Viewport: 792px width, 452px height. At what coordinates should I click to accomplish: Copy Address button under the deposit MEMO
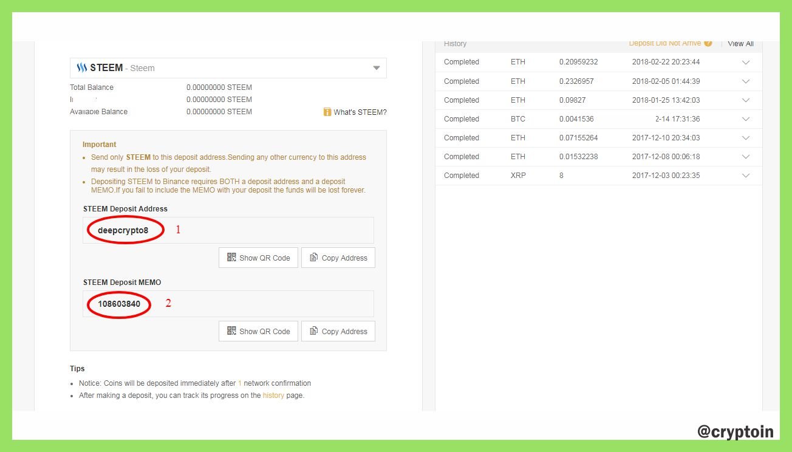(338, 331)
